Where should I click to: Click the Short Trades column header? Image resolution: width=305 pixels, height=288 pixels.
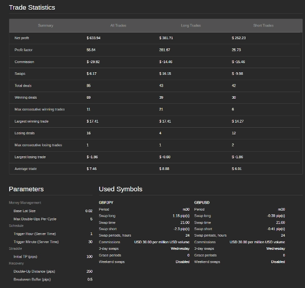(263, 25)
